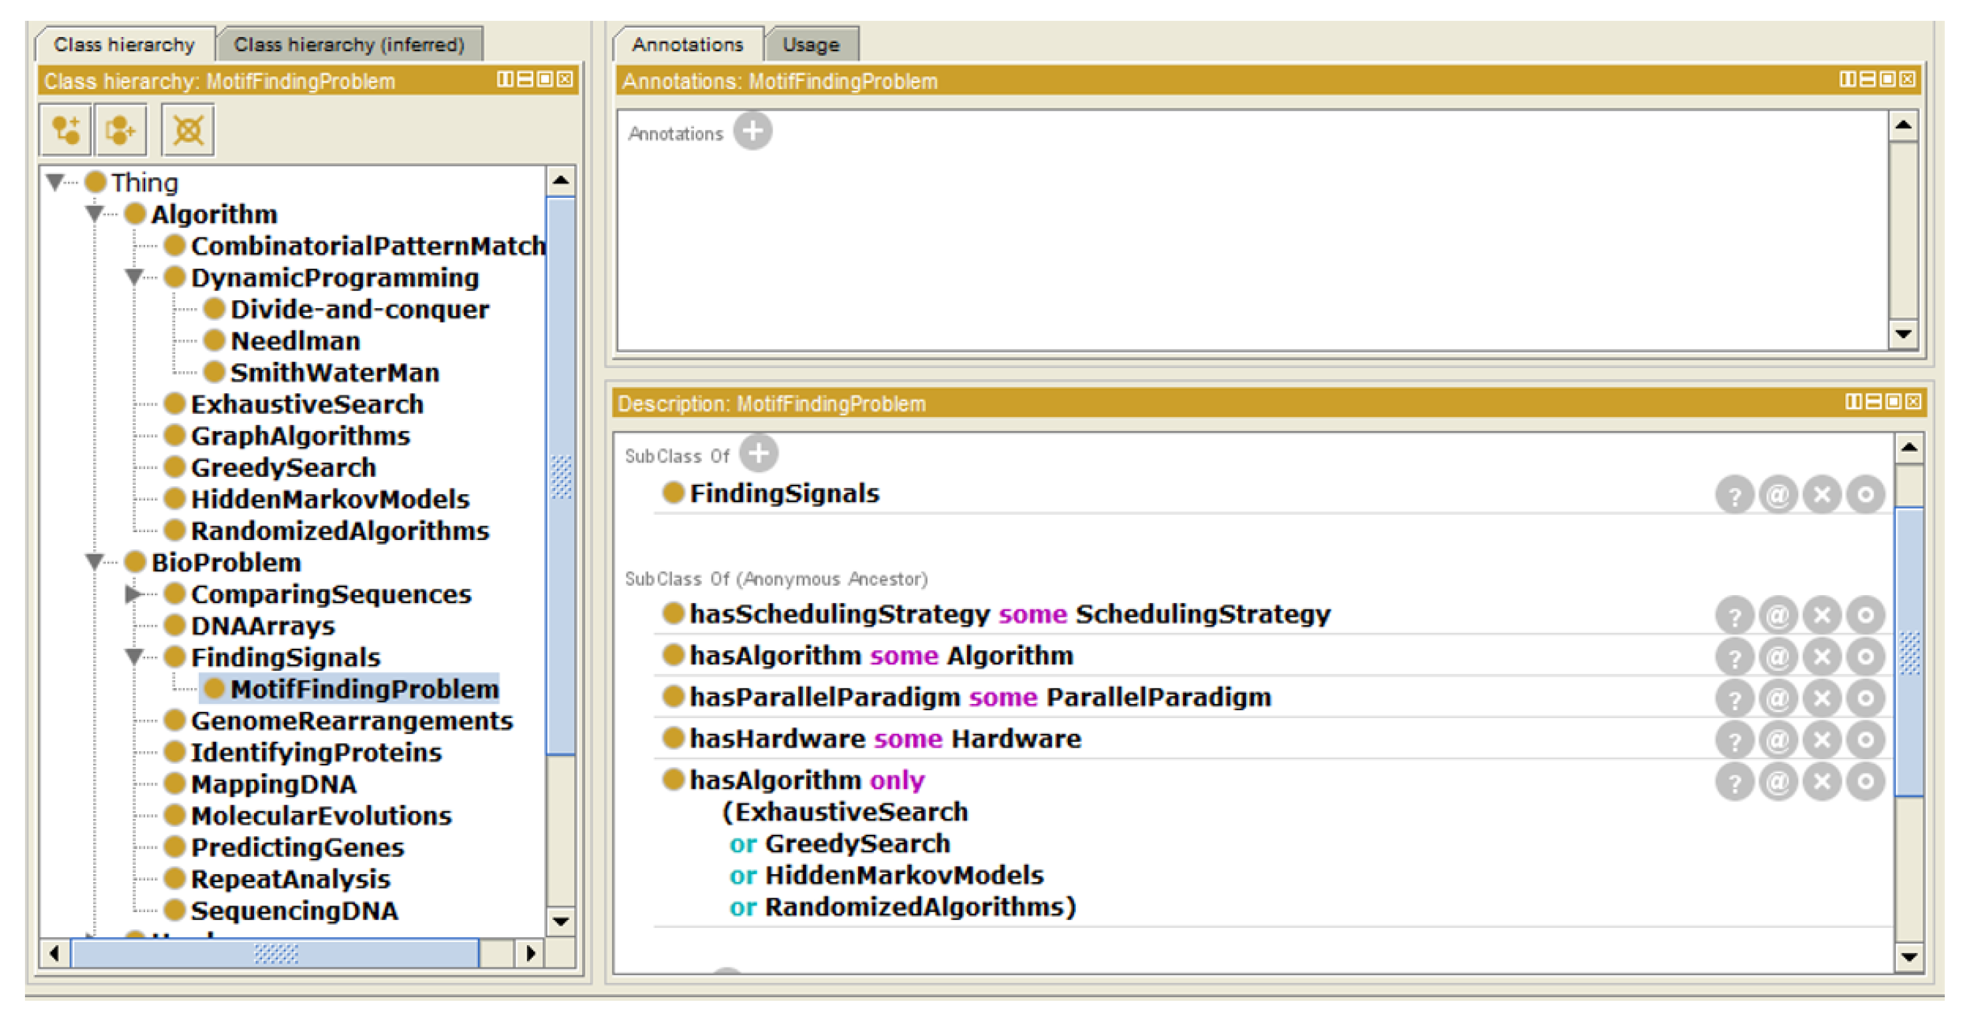Collapse the FindingSignals tree node

click(x=134, y=656)
